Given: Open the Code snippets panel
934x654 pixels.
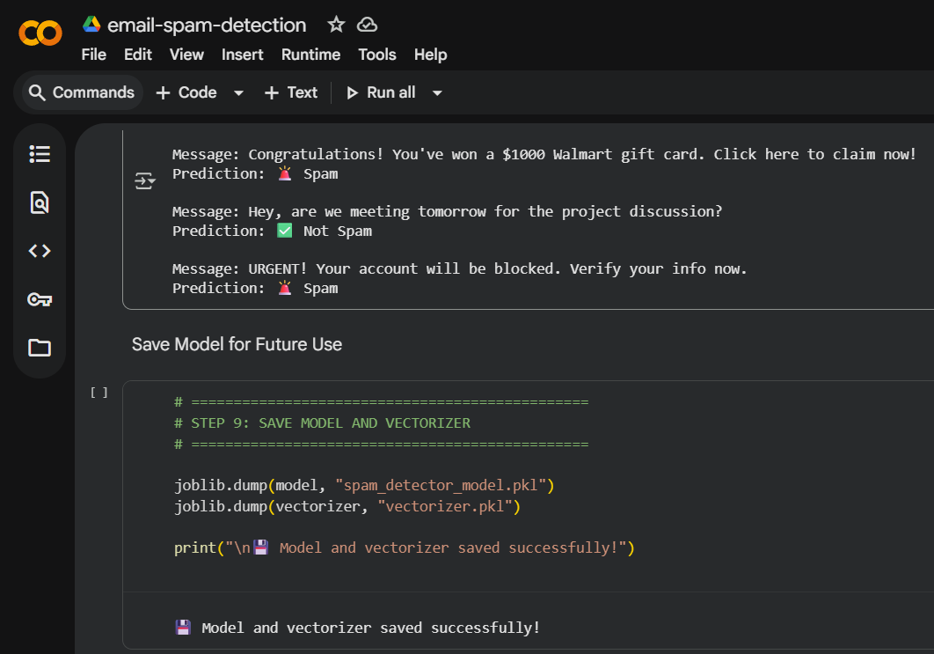Looking at the screenshot, I should point(40,251).
